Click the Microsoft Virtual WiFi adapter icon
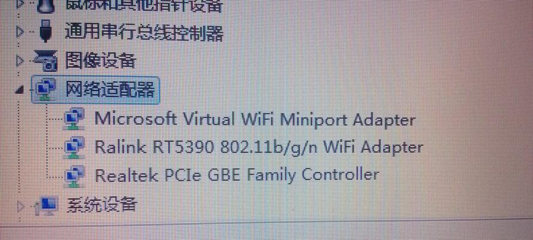This screenshot has width=533, height=240. (x=74, y=119)
